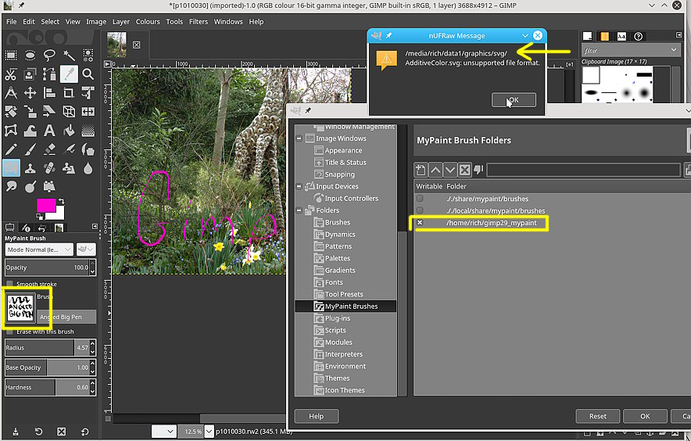The width and height of the screenshot is (691, 441).
Task: Select the Bucket Fill tool
Action: click(x=69, y=131)
